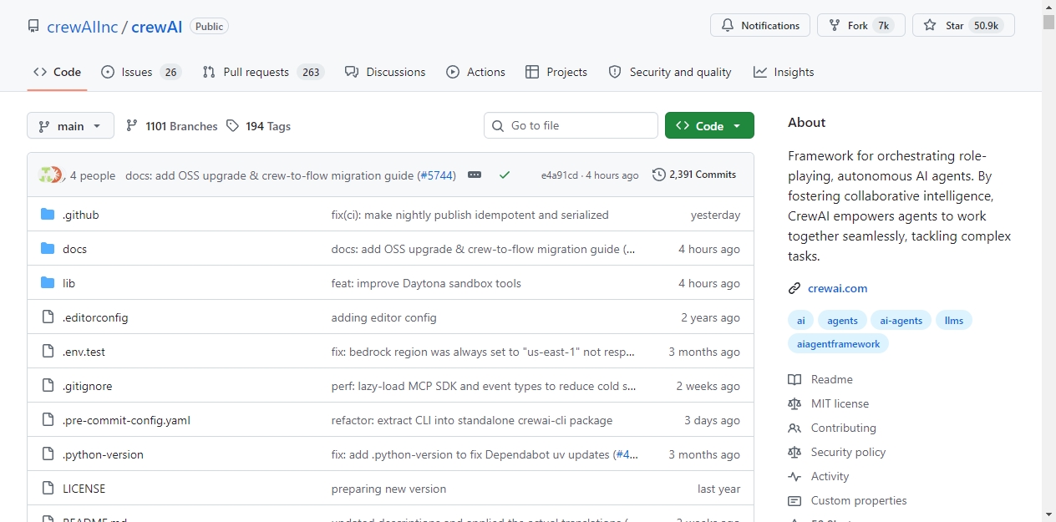Click the green check commit status icon
1056x522 pixels.
point(505,175)
